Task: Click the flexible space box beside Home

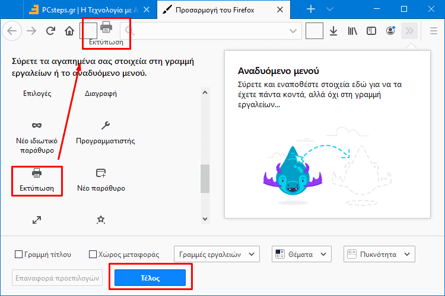Action: (88, 31)
